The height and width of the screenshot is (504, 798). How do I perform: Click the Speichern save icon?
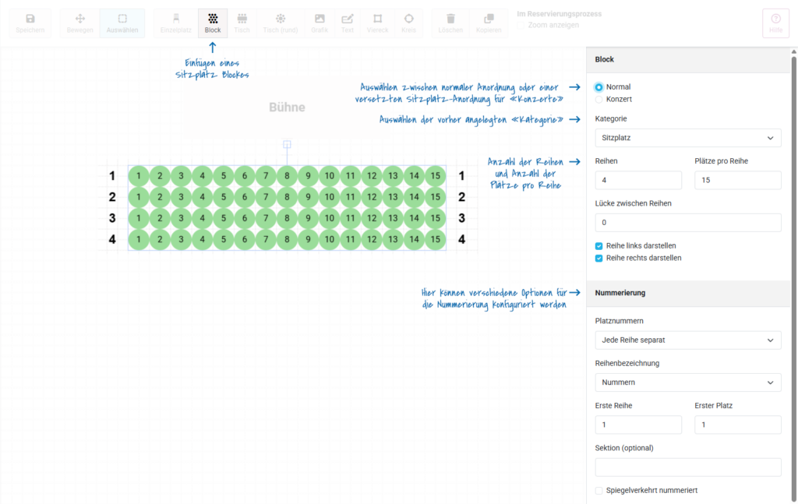(x=30, y=19)
